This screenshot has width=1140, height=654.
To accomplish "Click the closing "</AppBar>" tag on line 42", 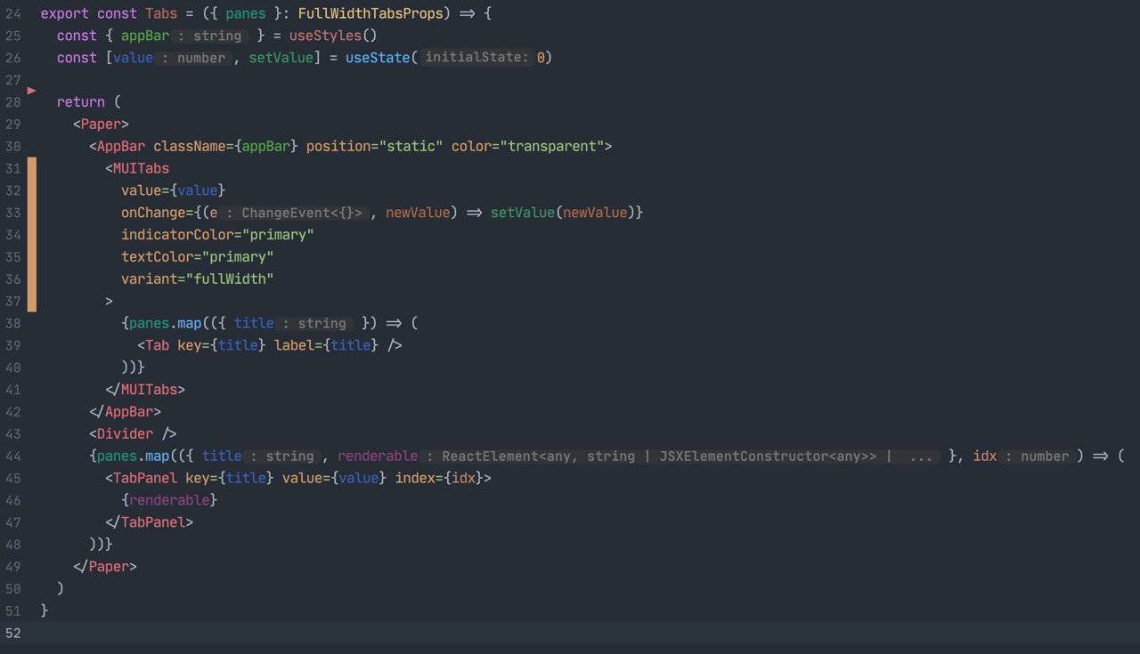I will tap(125, 412).
